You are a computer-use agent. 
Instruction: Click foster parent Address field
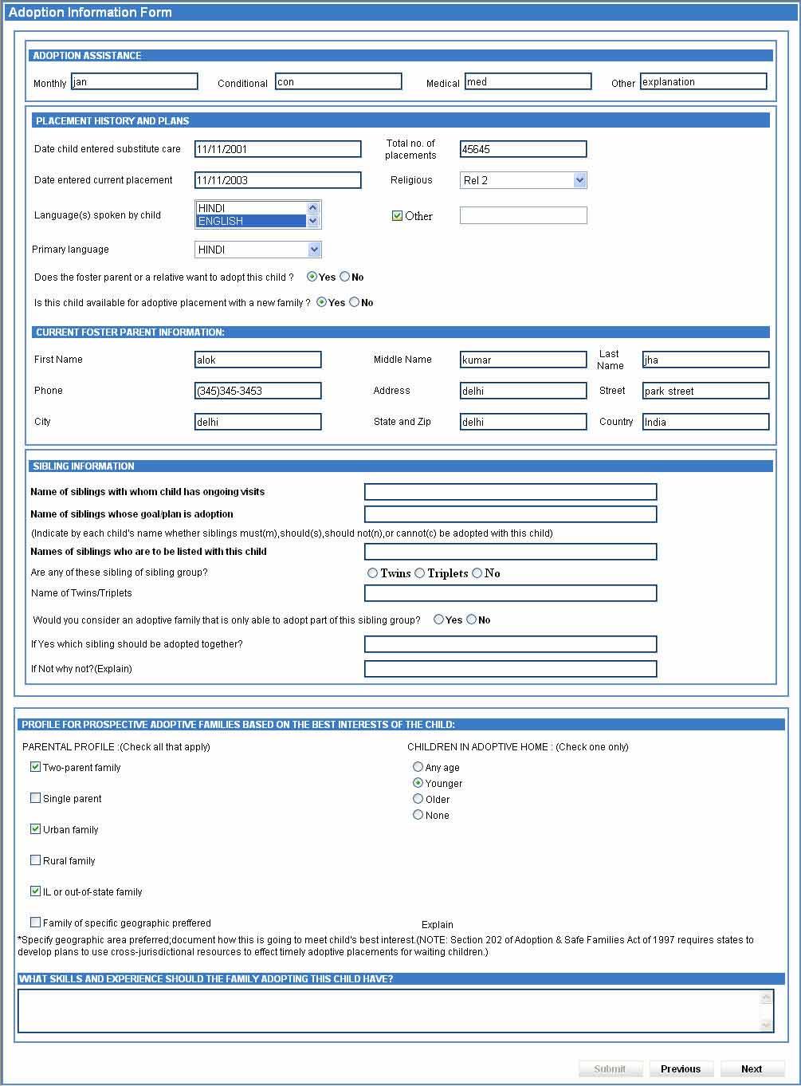pos(523,391)
